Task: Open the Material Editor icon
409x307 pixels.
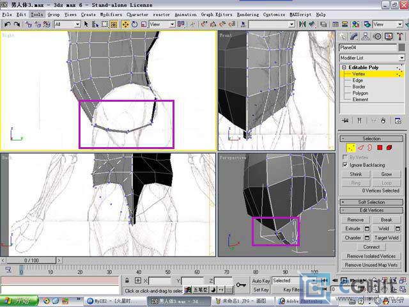Action: point(355,24)
